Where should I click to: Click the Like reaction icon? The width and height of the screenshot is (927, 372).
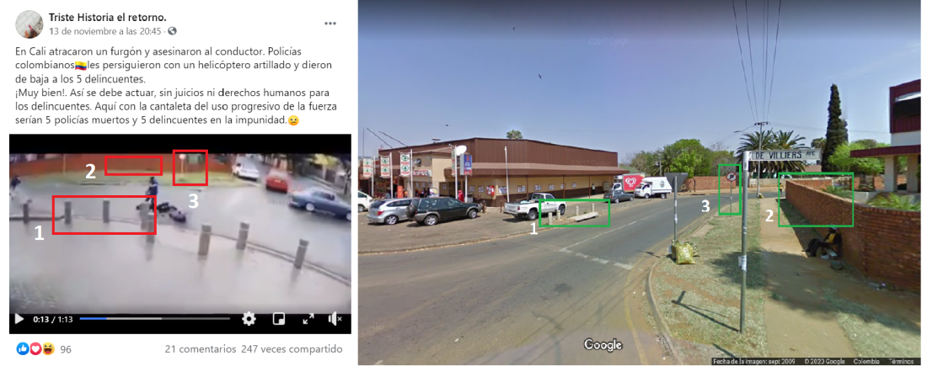[x=23, y=349]
